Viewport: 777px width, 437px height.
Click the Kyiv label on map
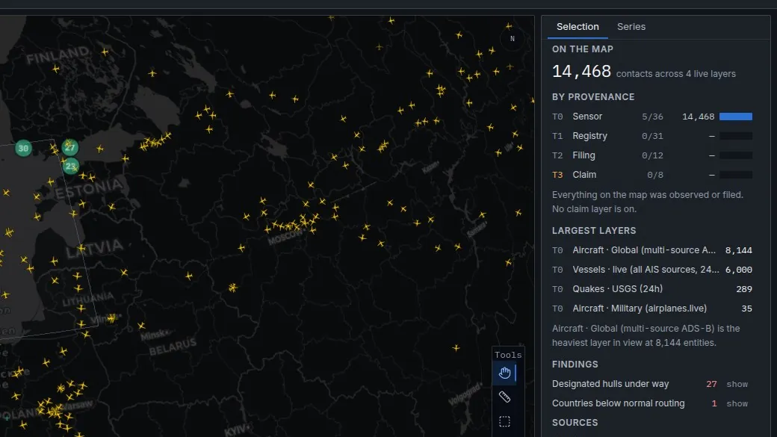point(235,429)
